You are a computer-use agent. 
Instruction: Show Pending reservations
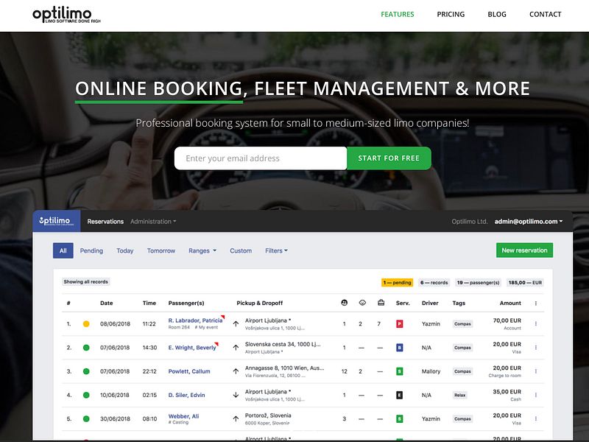(91, 250)
